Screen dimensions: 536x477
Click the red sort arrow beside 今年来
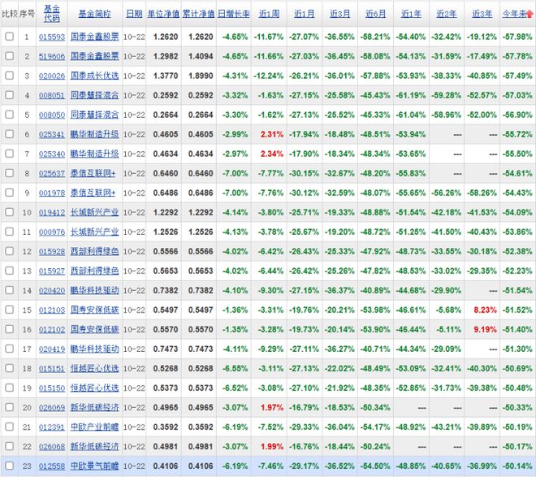coord(530,14)
